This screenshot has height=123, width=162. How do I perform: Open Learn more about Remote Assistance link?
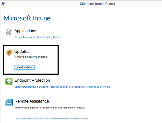[52, 119]
